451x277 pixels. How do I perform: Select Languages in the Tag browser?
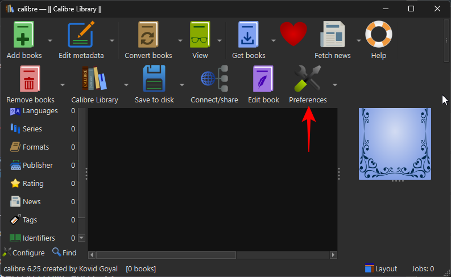[42, 111]
